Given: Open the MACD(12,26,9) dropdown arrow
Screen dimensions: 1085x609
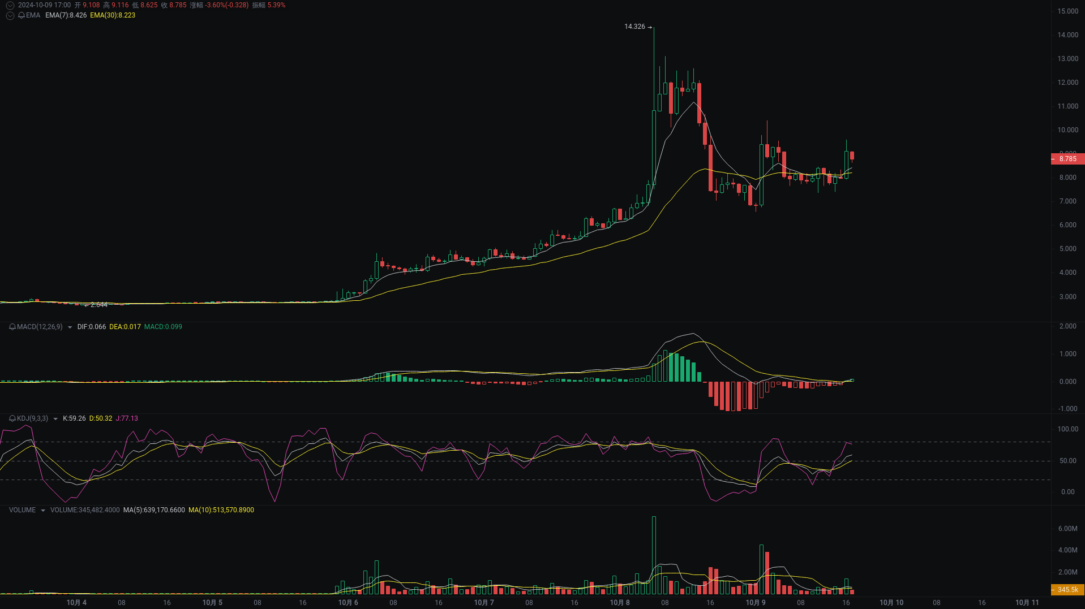Looking at the screenshot, I should (70, 327).
